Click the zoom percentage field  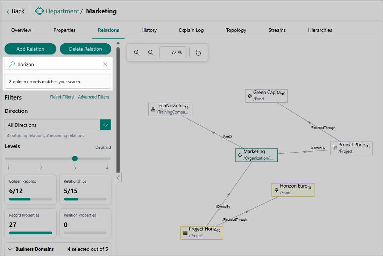173,53
